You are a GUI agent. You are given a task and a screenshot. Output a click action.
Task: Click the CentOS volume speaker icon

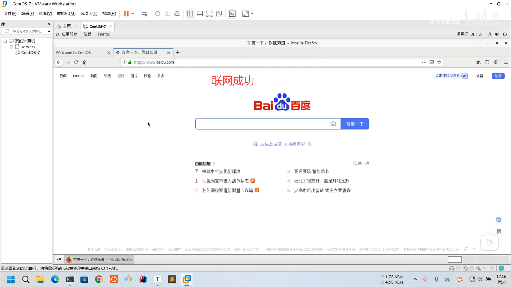497,34
